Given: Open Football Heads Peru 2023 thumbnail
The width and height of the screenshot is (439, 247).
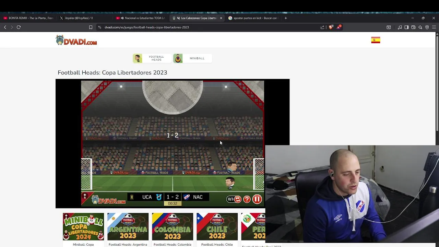Looking at the screenshot, I should pos(253,227).
